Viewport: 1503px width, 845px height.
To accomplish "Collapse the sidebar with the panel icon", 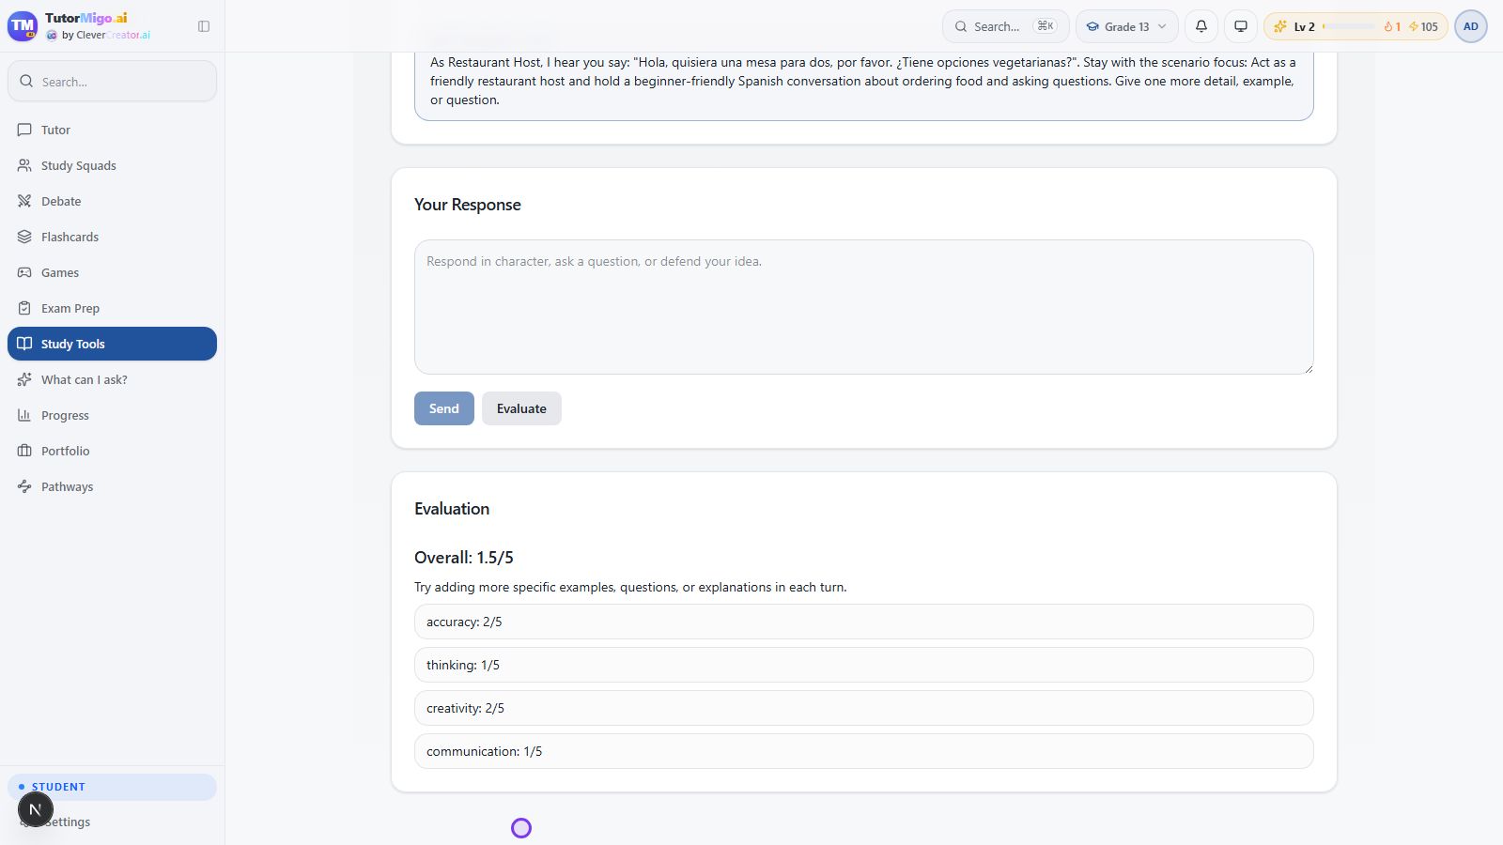I will (x=204, y=26).
